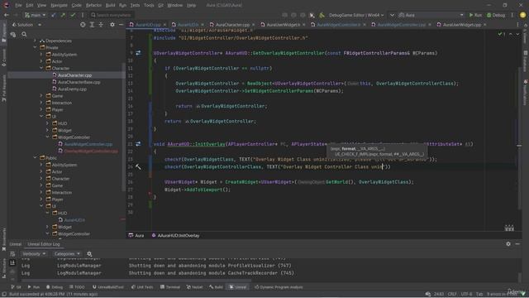This screenshot has width=529, height=298.
Task: Open the Verbosity dropdown
Action: tap(34, 254)
